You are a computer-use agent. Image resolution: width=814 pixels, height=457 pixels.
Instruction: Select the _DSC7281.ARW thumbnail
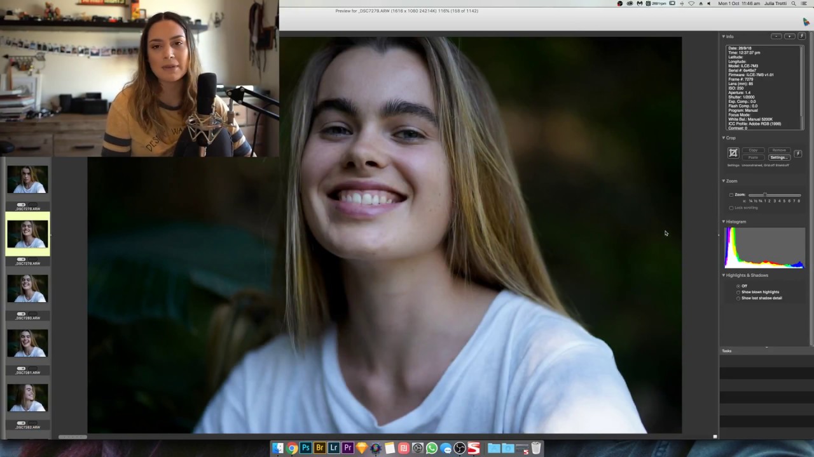point(27,343)
